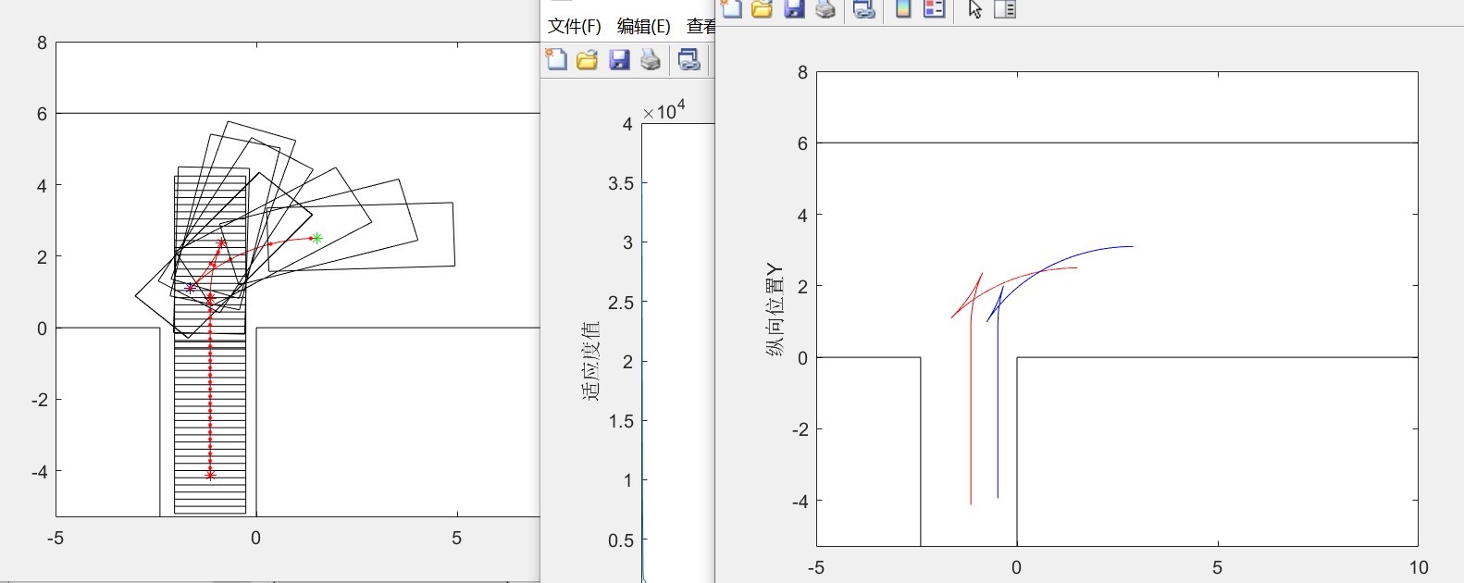Click Link Plot icon in right window toolbar
Screen dimensions: 1464x583
coord(863,8)
